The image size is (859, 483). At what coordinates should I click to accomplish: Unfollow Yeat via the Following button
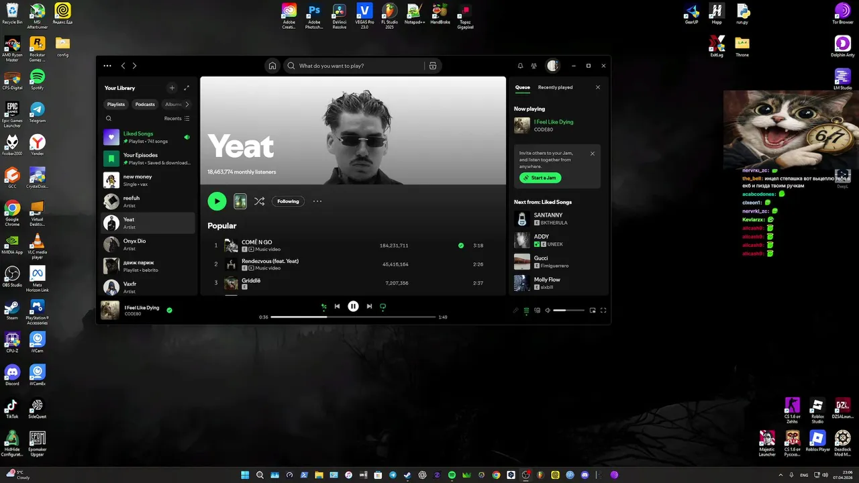[289, 201]
